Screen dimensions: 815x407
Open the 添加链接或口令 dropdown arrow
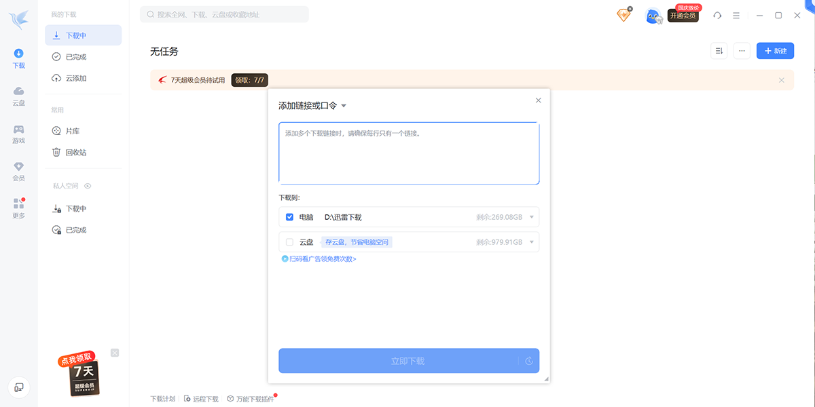click(344, 106)
